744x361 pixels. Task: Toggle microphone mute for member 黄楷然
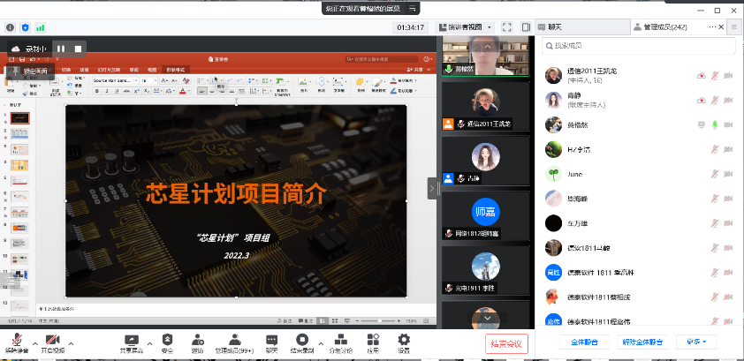pos(713,124)
